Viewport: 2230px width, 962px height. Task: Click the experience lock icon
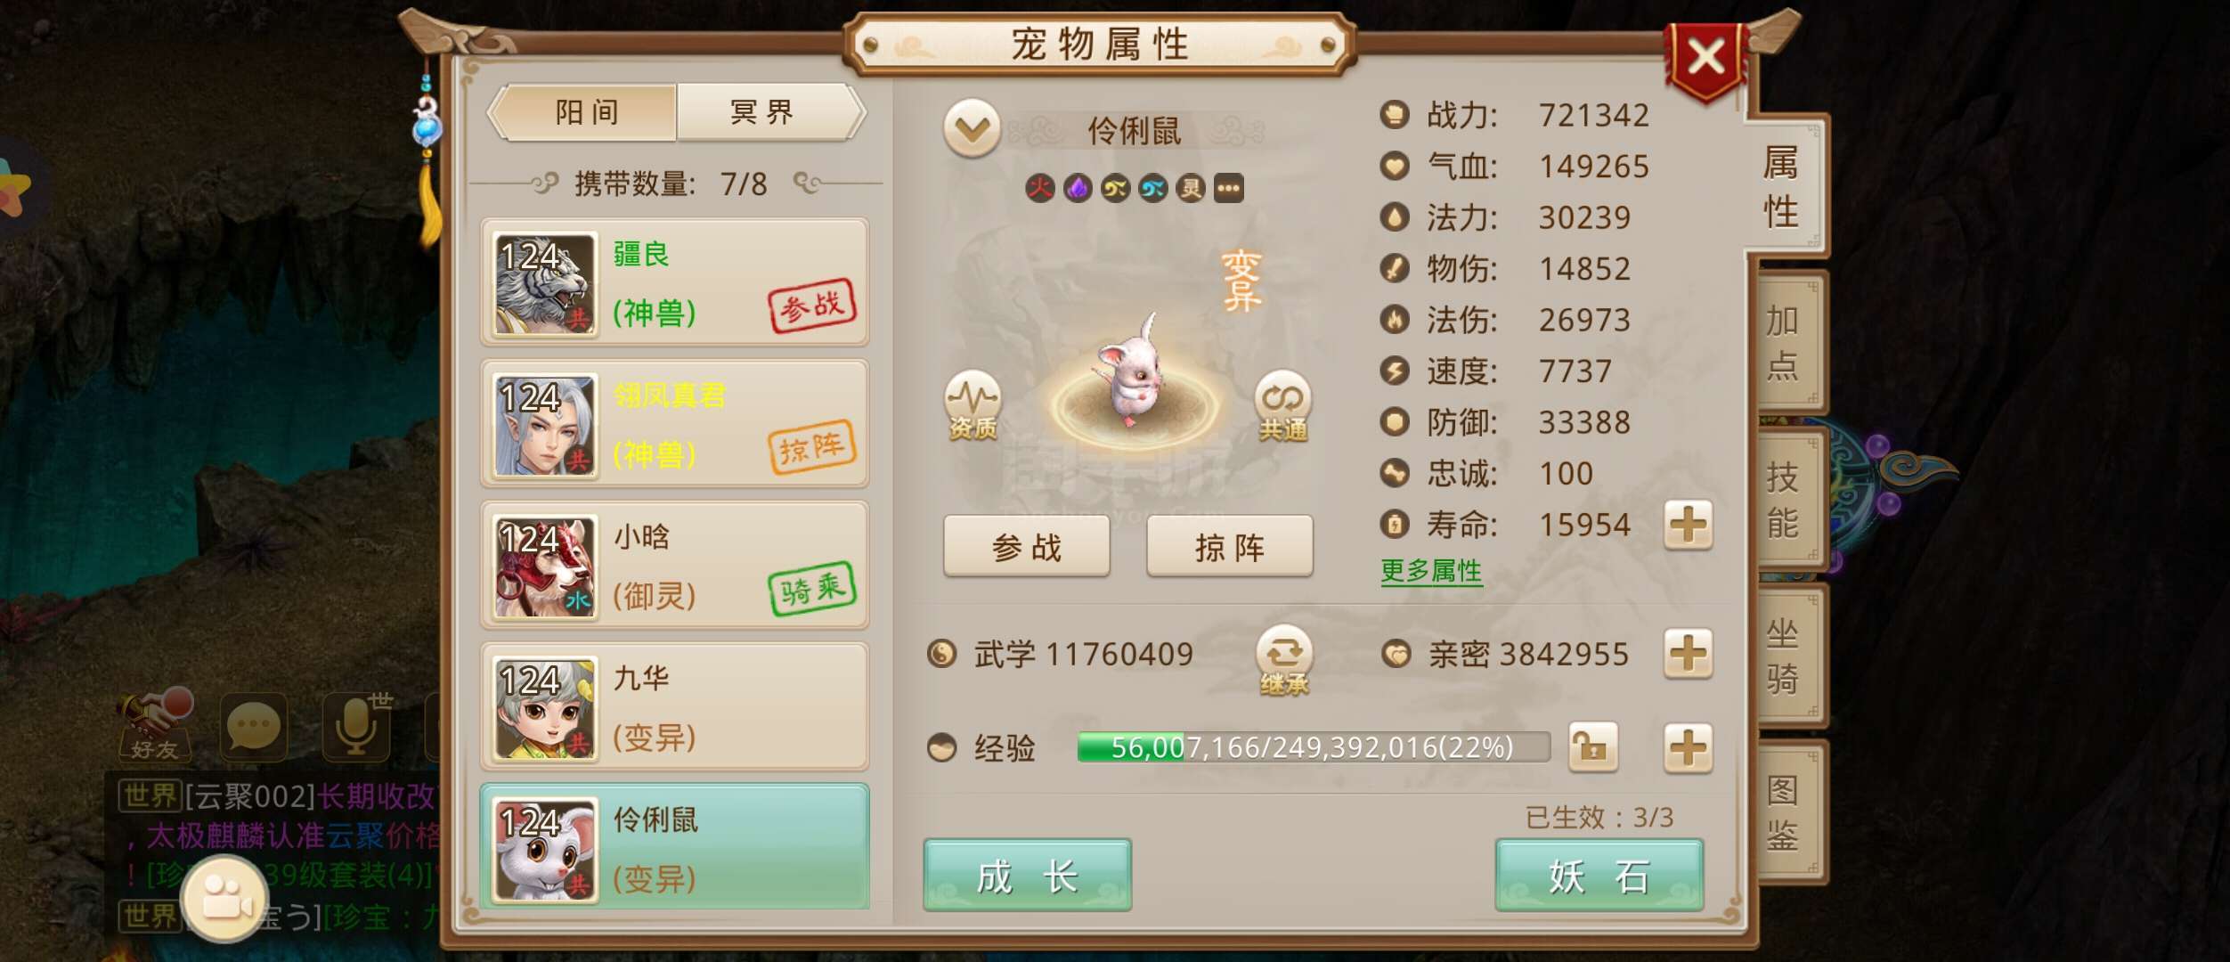click(x=1592, y=746)
